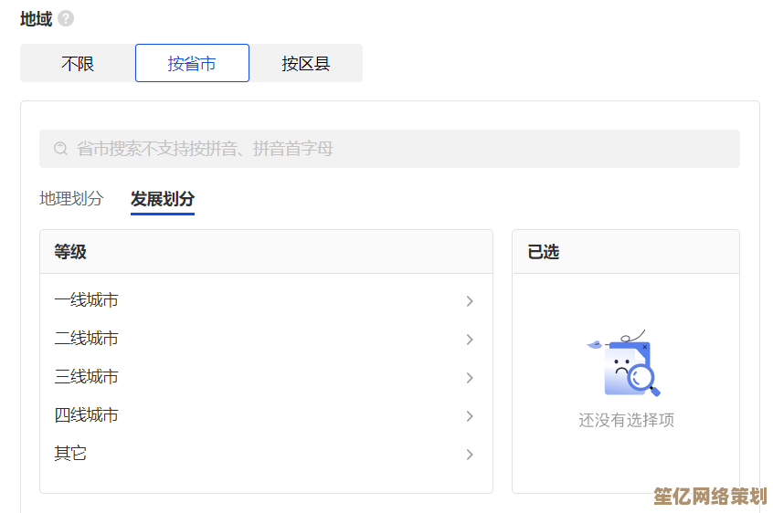
Task: Click the help icon beside 地域
Action: (66, 18)
